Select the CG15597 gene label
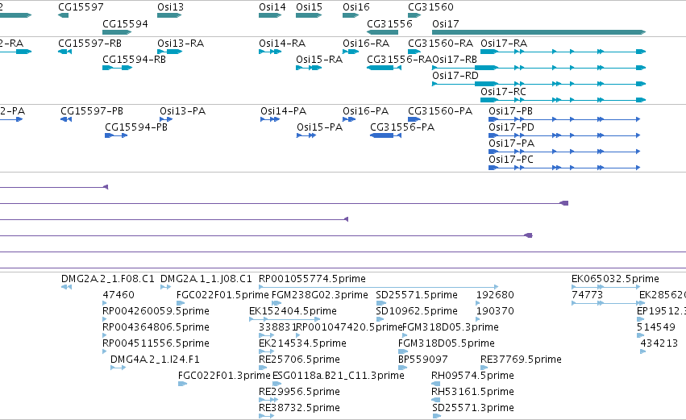 tap(81, 7)
